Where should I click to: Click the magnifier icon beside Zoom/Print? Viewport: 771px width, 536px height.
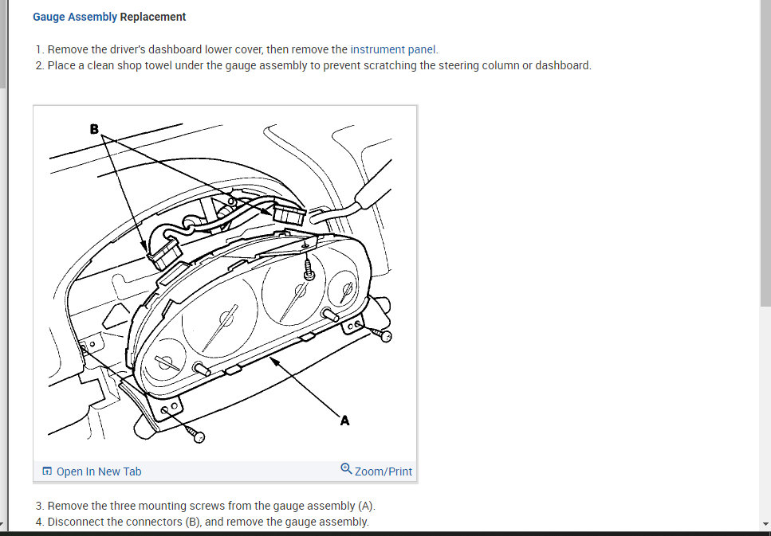pyautogui.click(x=346, y=468)
